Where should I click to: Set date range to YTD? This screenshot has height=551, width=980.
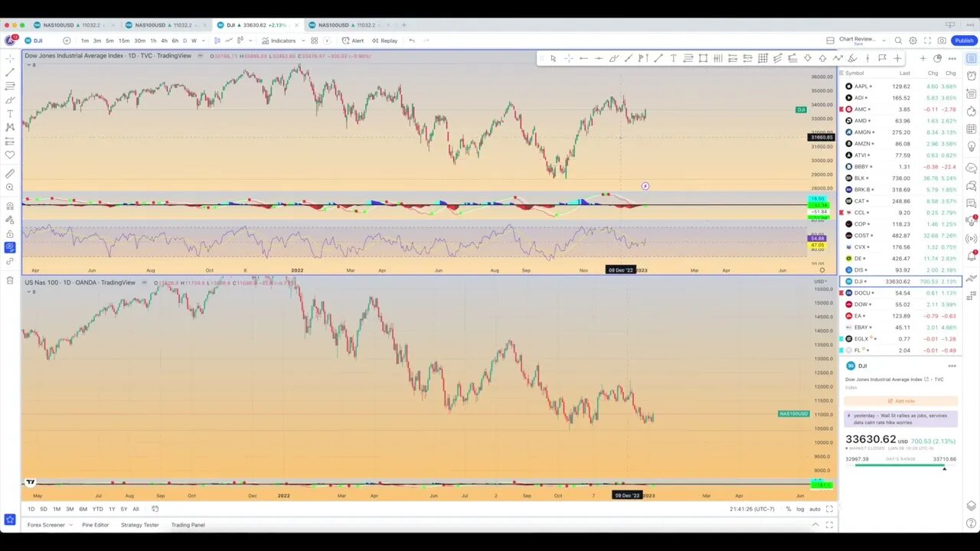[97, 509]
